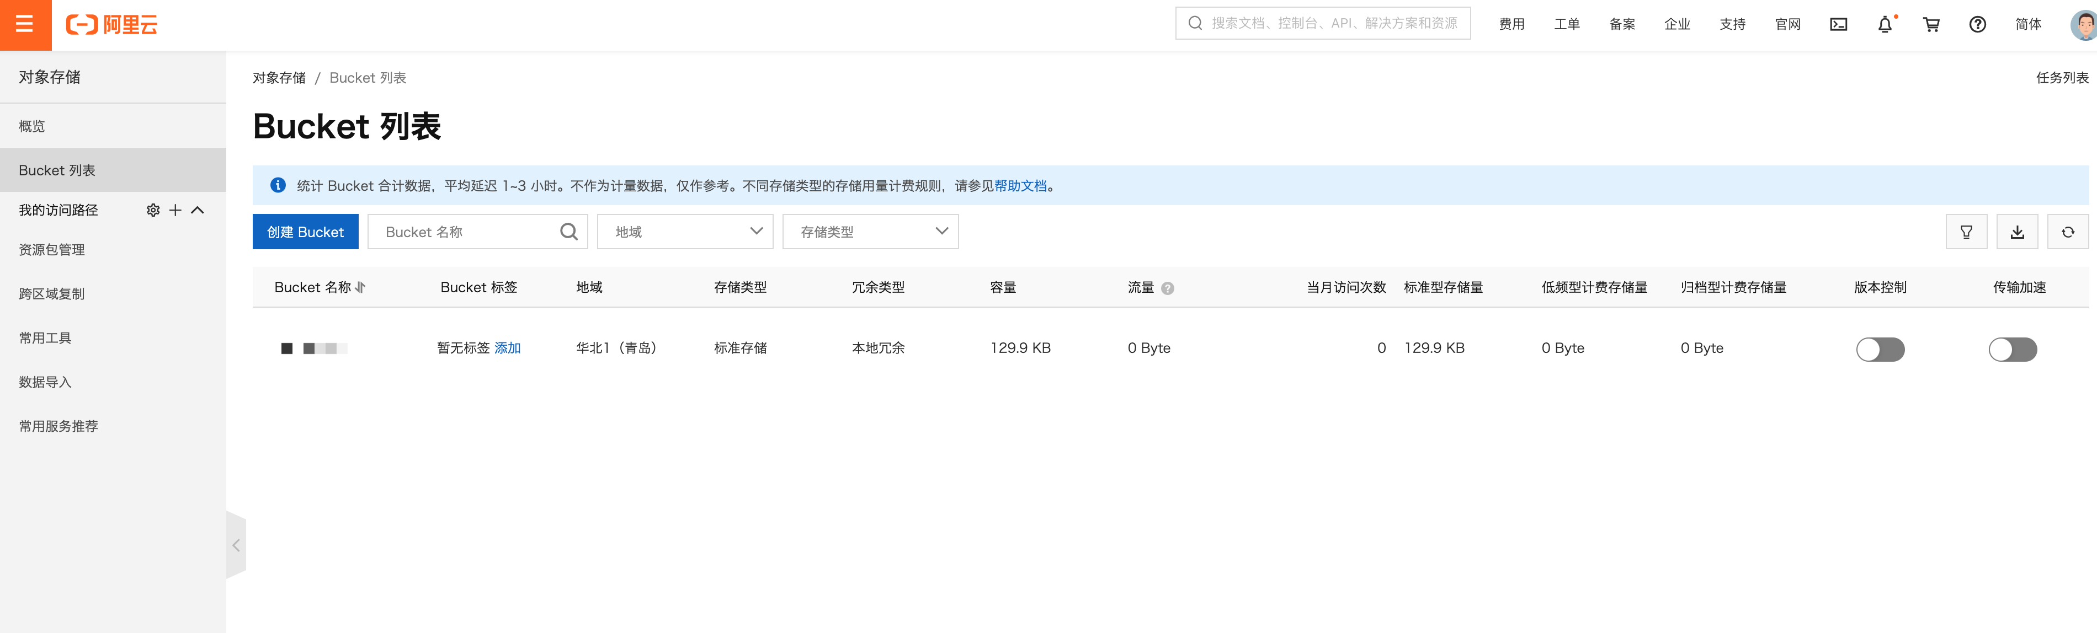
Task: Enable 版本控制 for the bucket
Action: click(1881, 349)
